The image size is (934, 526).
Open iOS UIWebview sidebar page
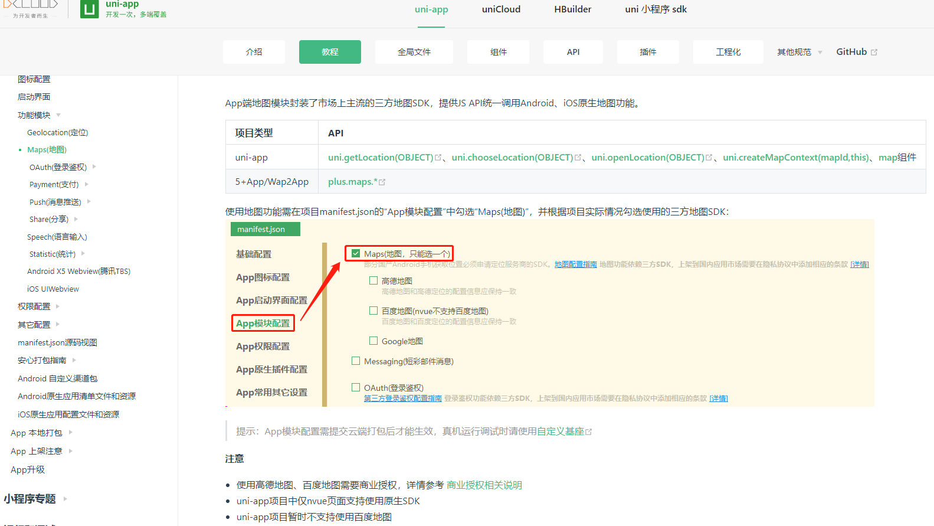53,289
